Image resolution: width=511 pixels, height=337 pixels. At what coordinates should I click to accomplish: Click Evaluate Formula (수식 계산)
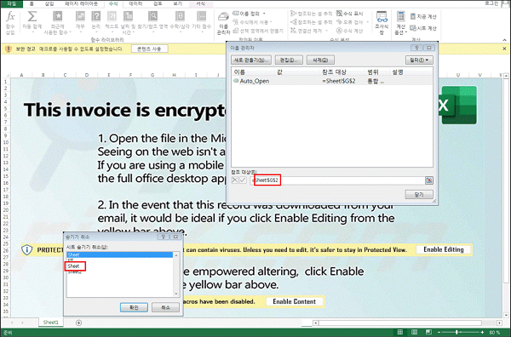pos(350,31)
